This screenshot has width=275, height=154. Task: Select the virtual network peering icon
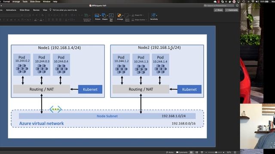pos(55,110)
